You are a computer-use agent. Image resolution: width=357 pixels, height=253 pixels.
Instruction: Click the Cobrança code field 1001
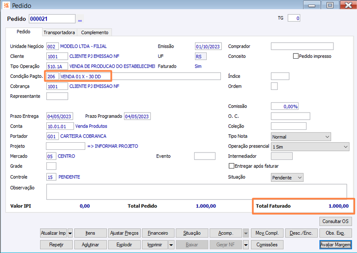coord(57,86)
